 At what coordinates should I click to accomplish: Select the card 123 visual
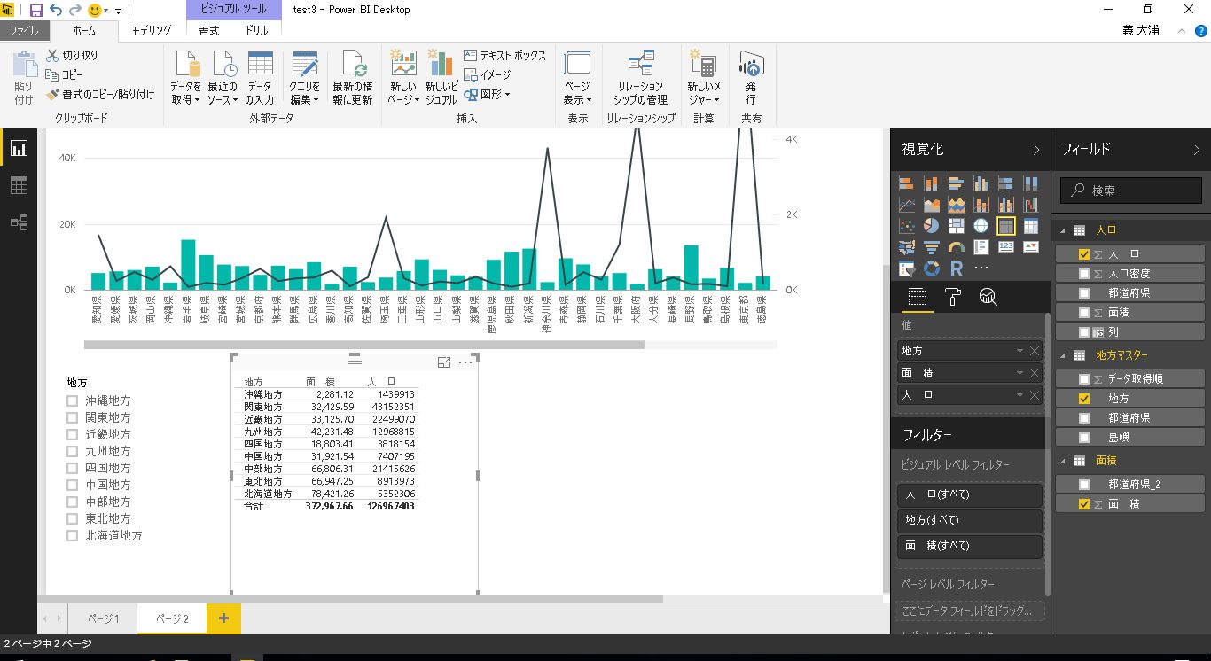point(1006,247)
